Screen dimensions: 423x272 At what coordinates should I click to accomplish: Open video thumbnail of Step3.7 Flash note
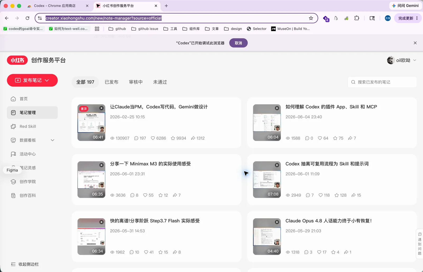91,236
